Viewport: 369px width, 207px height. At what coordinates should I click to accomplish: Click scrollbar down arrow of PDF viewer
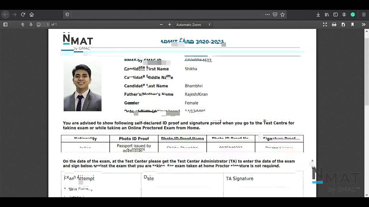367,195
